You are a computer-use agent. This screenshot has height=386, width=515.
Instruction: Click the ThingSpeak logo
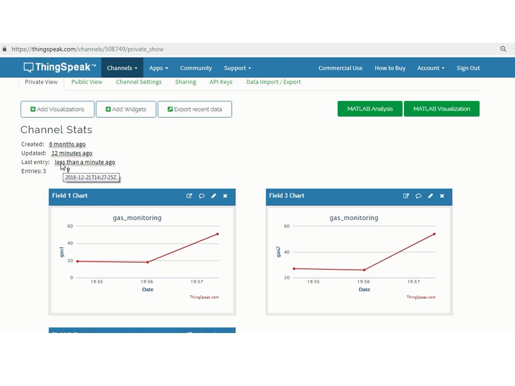pos(60,67)
